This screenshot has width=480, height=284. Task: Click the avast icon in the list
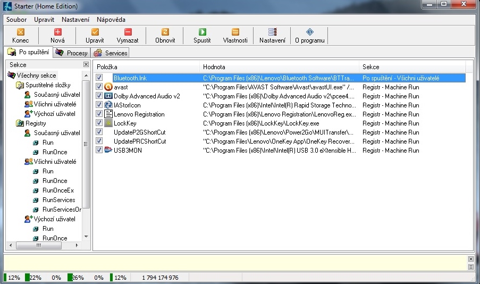pyautogui.click(x=108, y=87)
